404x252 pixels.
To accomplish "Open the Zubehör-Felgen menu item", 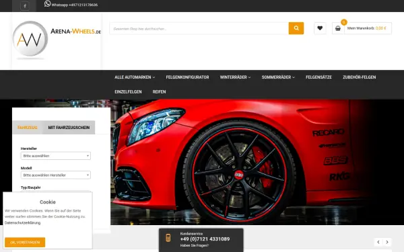I will (359, 77).
